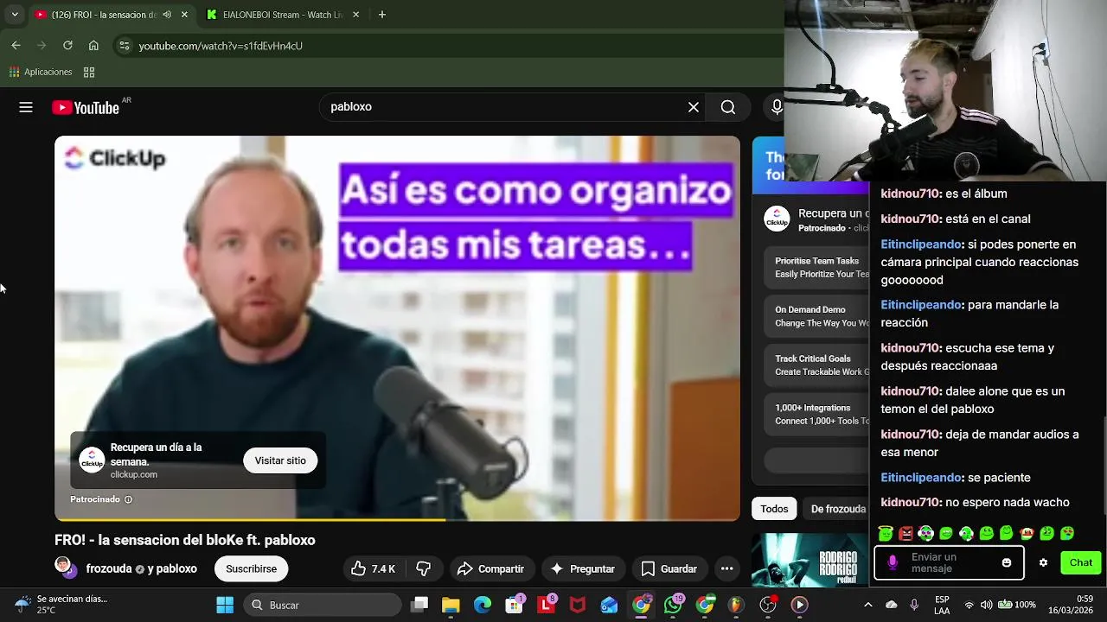
Task: Expand the tab search dropdown arrow
Action: click(x=14, y=15)
